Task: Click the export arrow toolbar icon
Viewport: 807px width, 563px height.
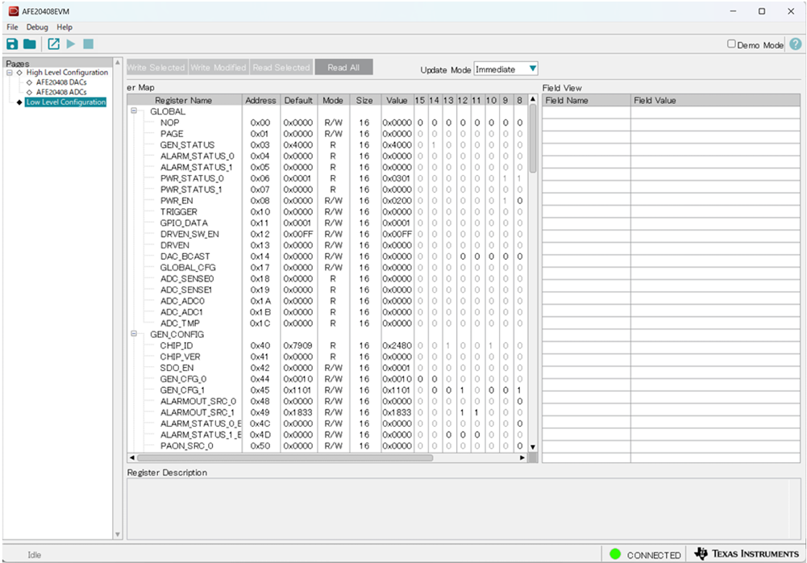Action: pos(53,44)
